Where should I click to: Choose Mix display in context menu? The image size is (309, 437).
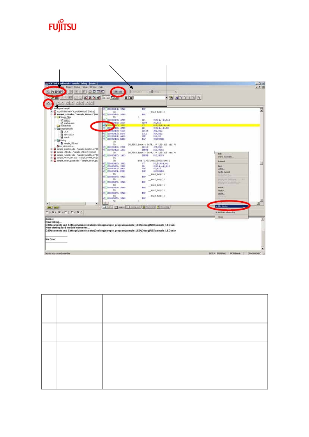(x=231, y=206)
